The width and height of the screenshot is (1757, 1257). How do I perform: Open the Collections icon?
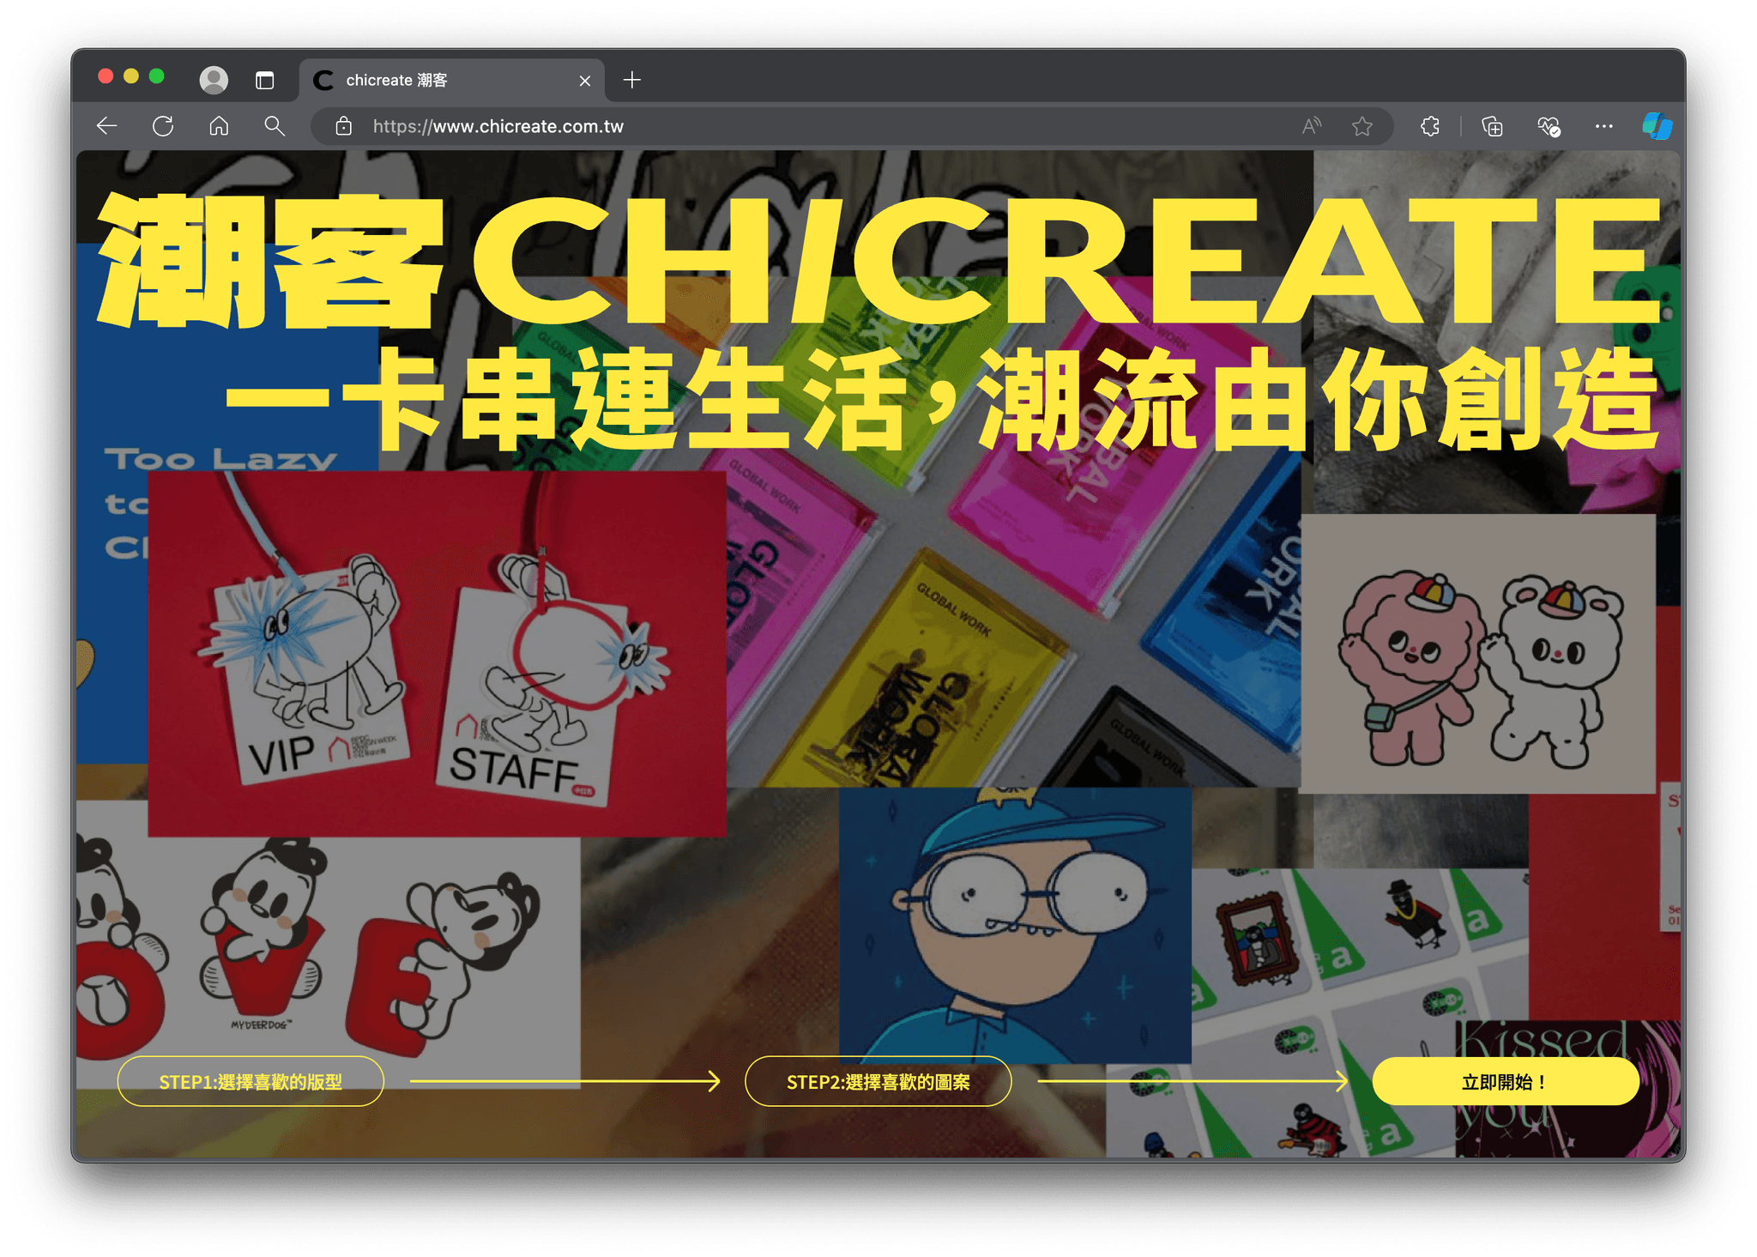[1493, 126]
